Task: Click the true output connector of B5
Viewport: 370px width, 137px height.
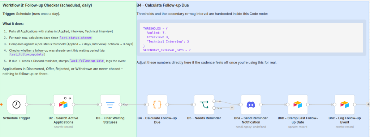Action: (214, 101)
